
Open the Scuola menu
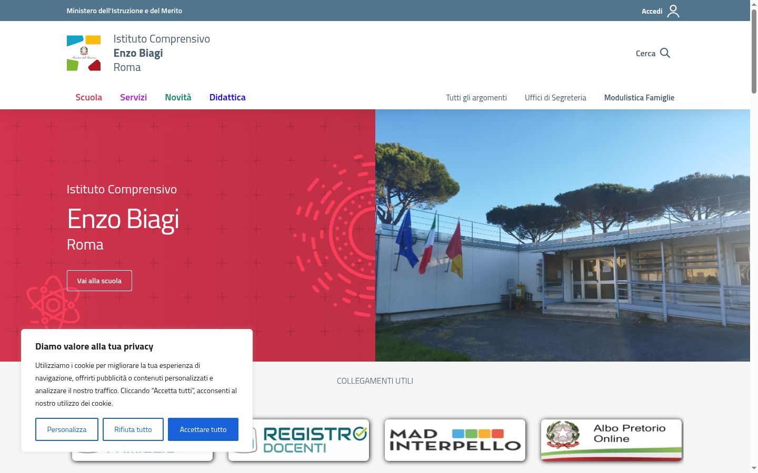pos(88,97)
